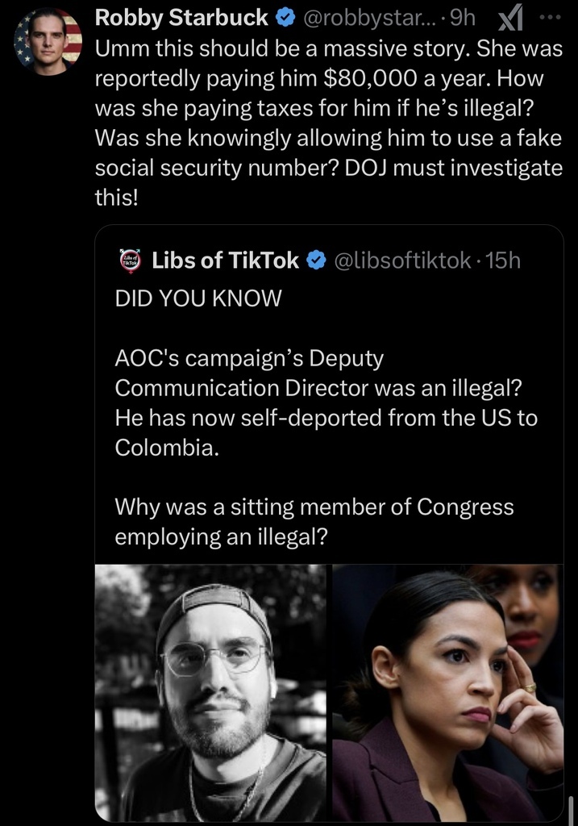Click 'Why was a sitting member of Congress' text
This screenshot has height=826, width=578.
(x=314, y=507)
